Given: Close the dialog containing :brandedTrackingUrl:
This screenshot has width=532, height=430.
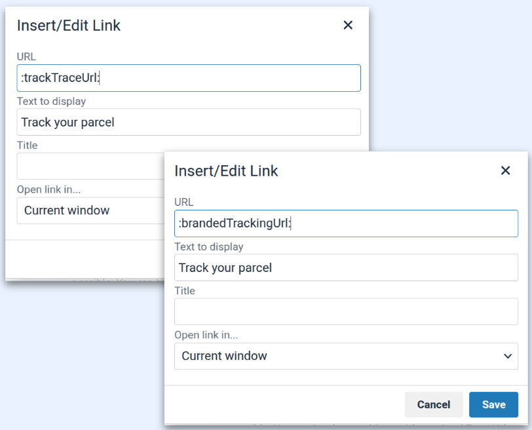Looking at the screenshot, I should 505,171.
